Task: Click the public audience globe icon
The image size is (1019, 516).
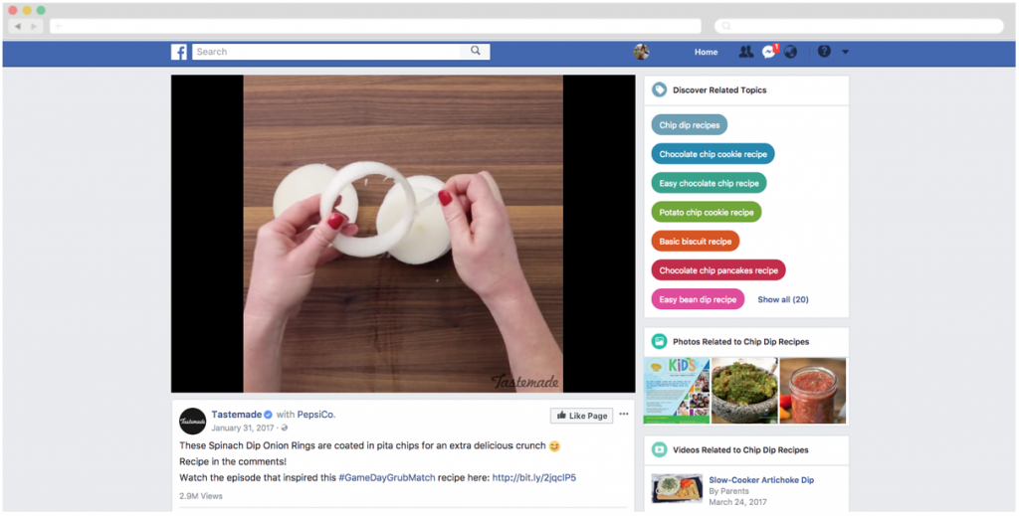Action: coord(285,429)
